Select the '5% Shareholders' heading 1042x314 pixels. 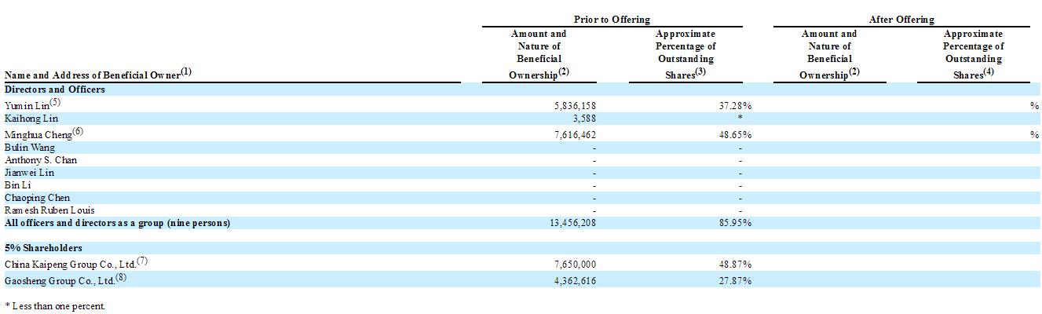(44, 248)
